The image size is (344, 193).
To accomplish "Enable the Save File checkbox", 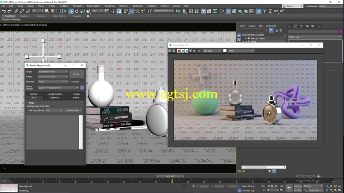I will click(x=71, y=81).
